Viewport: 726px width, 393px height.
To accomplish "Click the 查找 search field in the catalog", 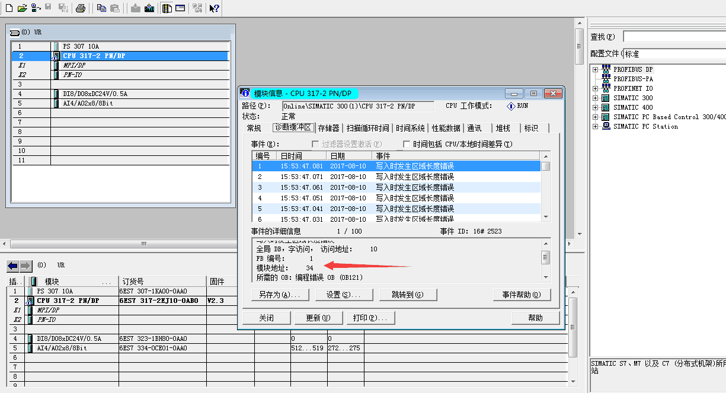I will point(674,37).
